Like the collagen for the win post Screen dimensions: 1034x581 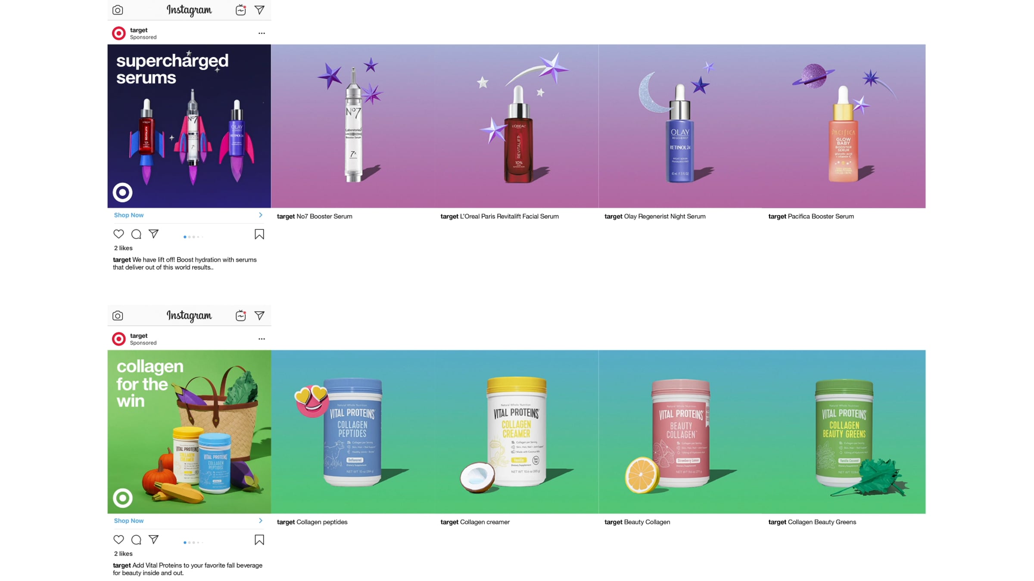(118, 539)
